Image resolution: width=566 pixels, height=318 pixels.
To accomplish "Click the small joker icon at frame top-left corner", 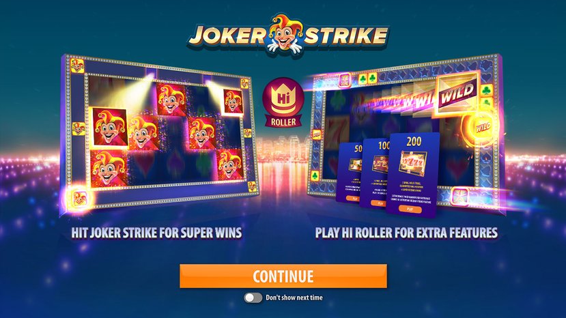I will [x=77, y=66].
